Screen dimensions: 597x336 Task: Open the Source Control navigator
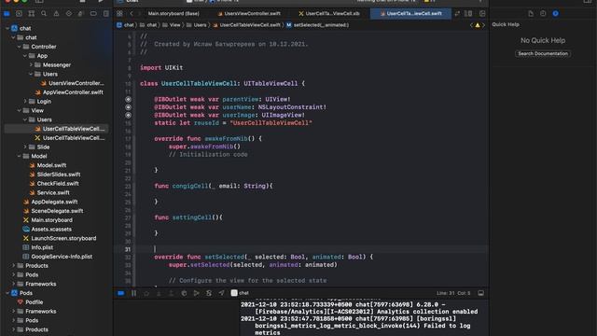(19, 14)
